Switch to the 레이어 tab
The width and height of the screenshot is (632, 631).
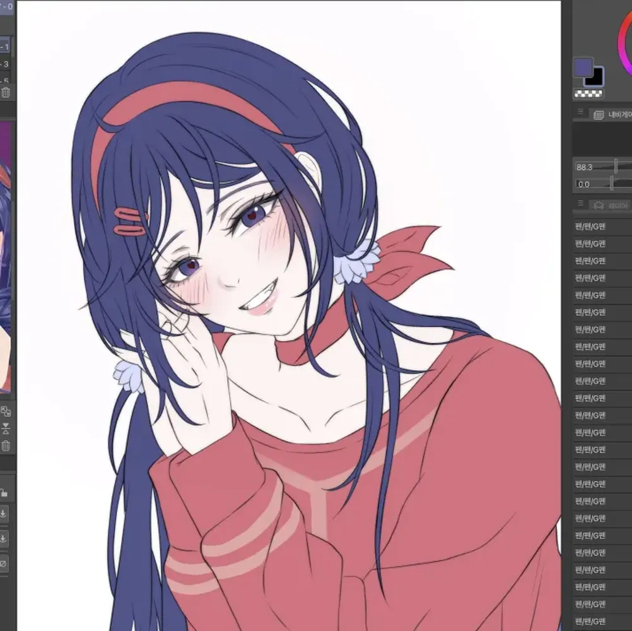[611, 205]
